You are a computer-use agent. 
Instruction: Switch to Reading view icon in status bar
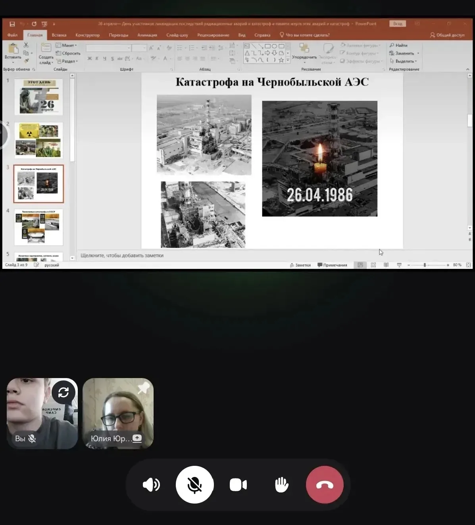(386, 265)
